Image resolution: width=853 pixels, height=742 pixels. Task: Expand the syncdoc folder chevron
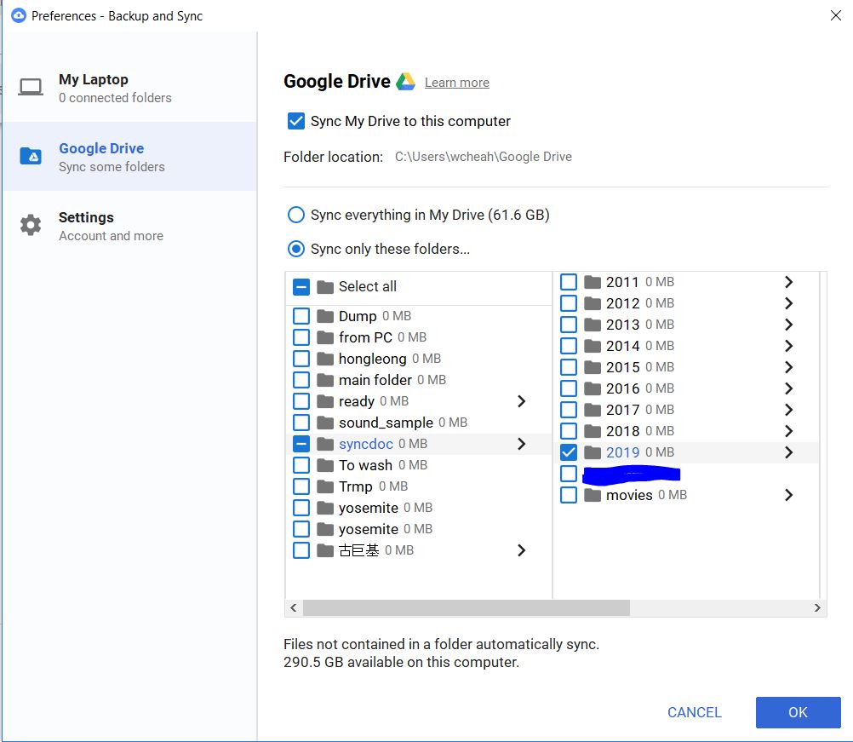click(x=521, y=444)
